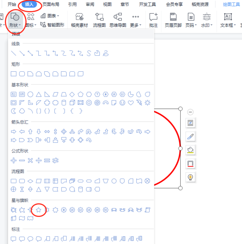Click the middle-right resize handle of shape

tap(180, 149)
